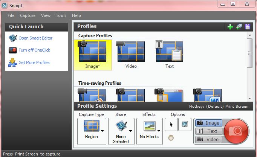Click the profiles scrollbar up arrow
The width and height of the screenshot is (257, 157).
(x=250, y=35)
